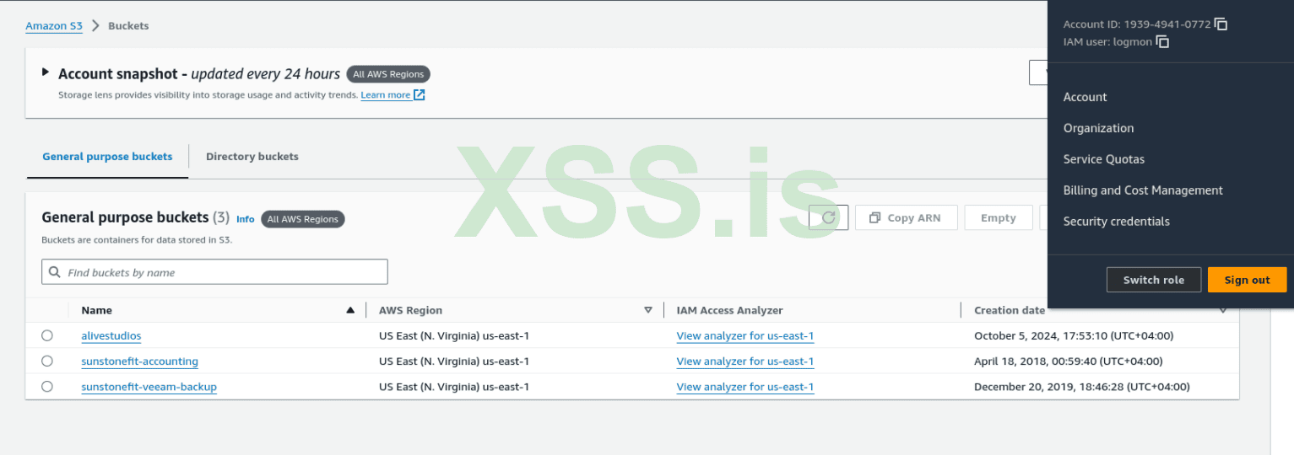The height and width of the screenshot is (455, 1294).
Task: Select the alivestudios bucket radio button
Action: (x=47, y=335)
